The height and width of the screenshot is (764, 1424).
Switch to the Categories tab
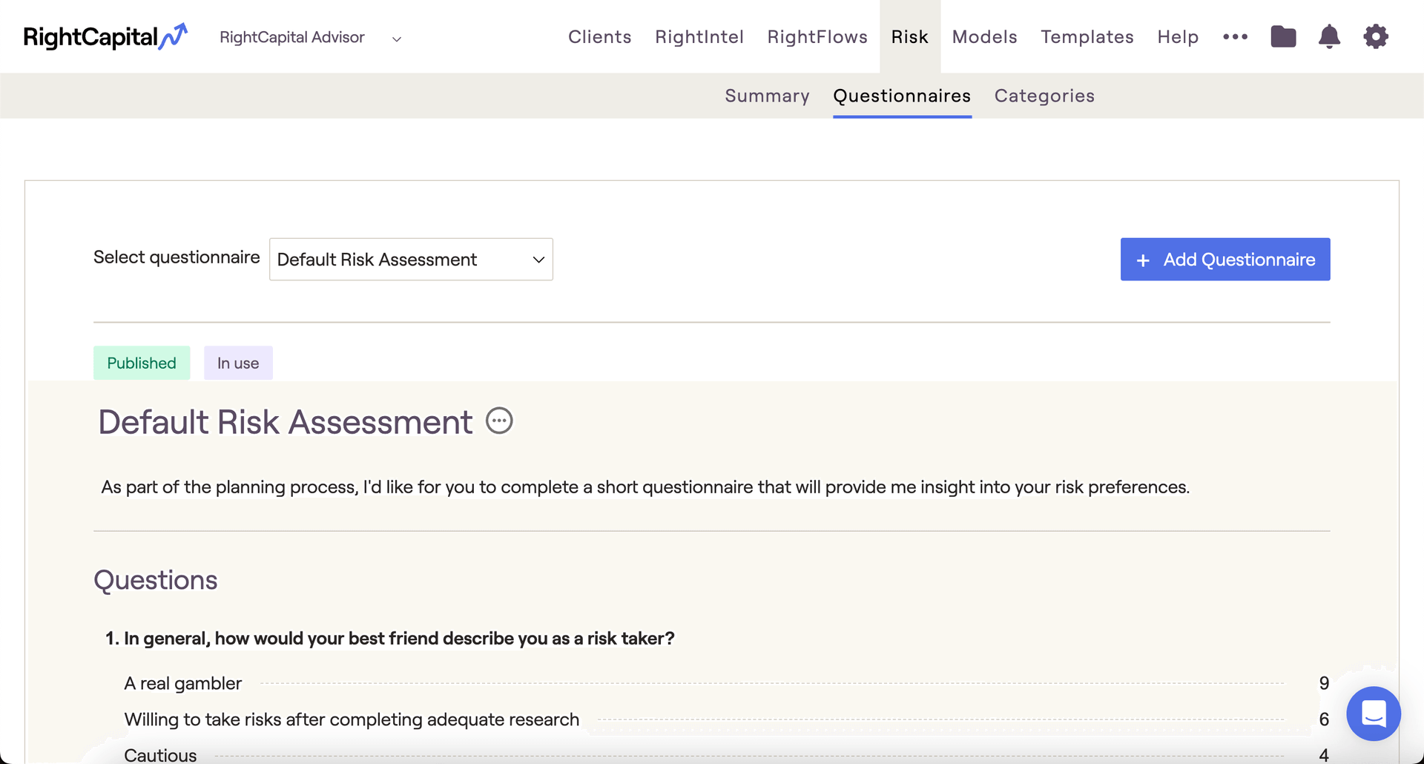point(1044,96)
